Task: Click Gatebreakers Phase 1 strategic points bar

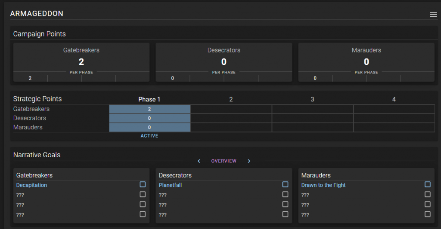Action: pos(149,109)
